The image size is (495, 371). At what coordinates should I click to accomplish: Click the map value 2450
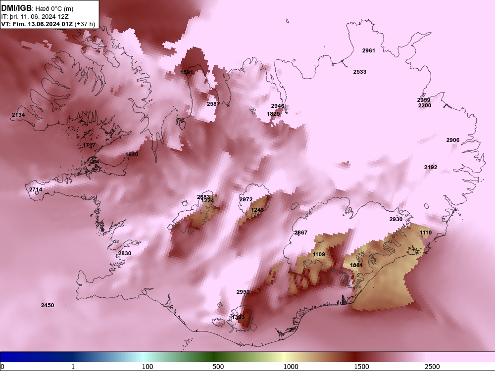pos(48,305)
